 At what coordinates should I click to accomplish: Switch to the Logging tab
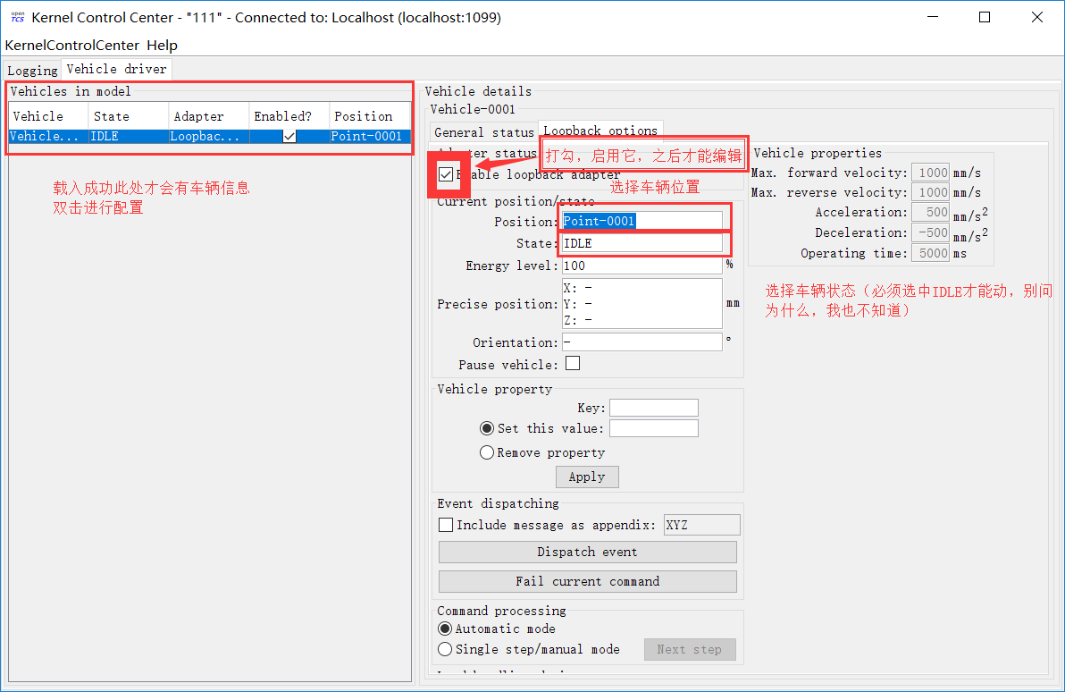[x=32, y=69]
